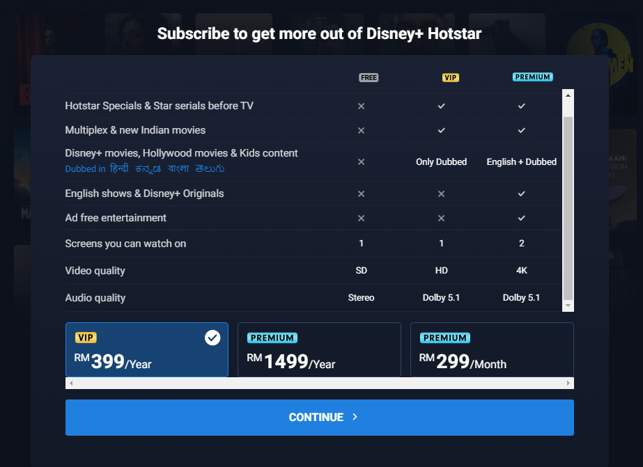Click the Hindi dubbed language link
The height and width of the screenshot is (467, 643).
pyautogui.click(x=120, y=169)
